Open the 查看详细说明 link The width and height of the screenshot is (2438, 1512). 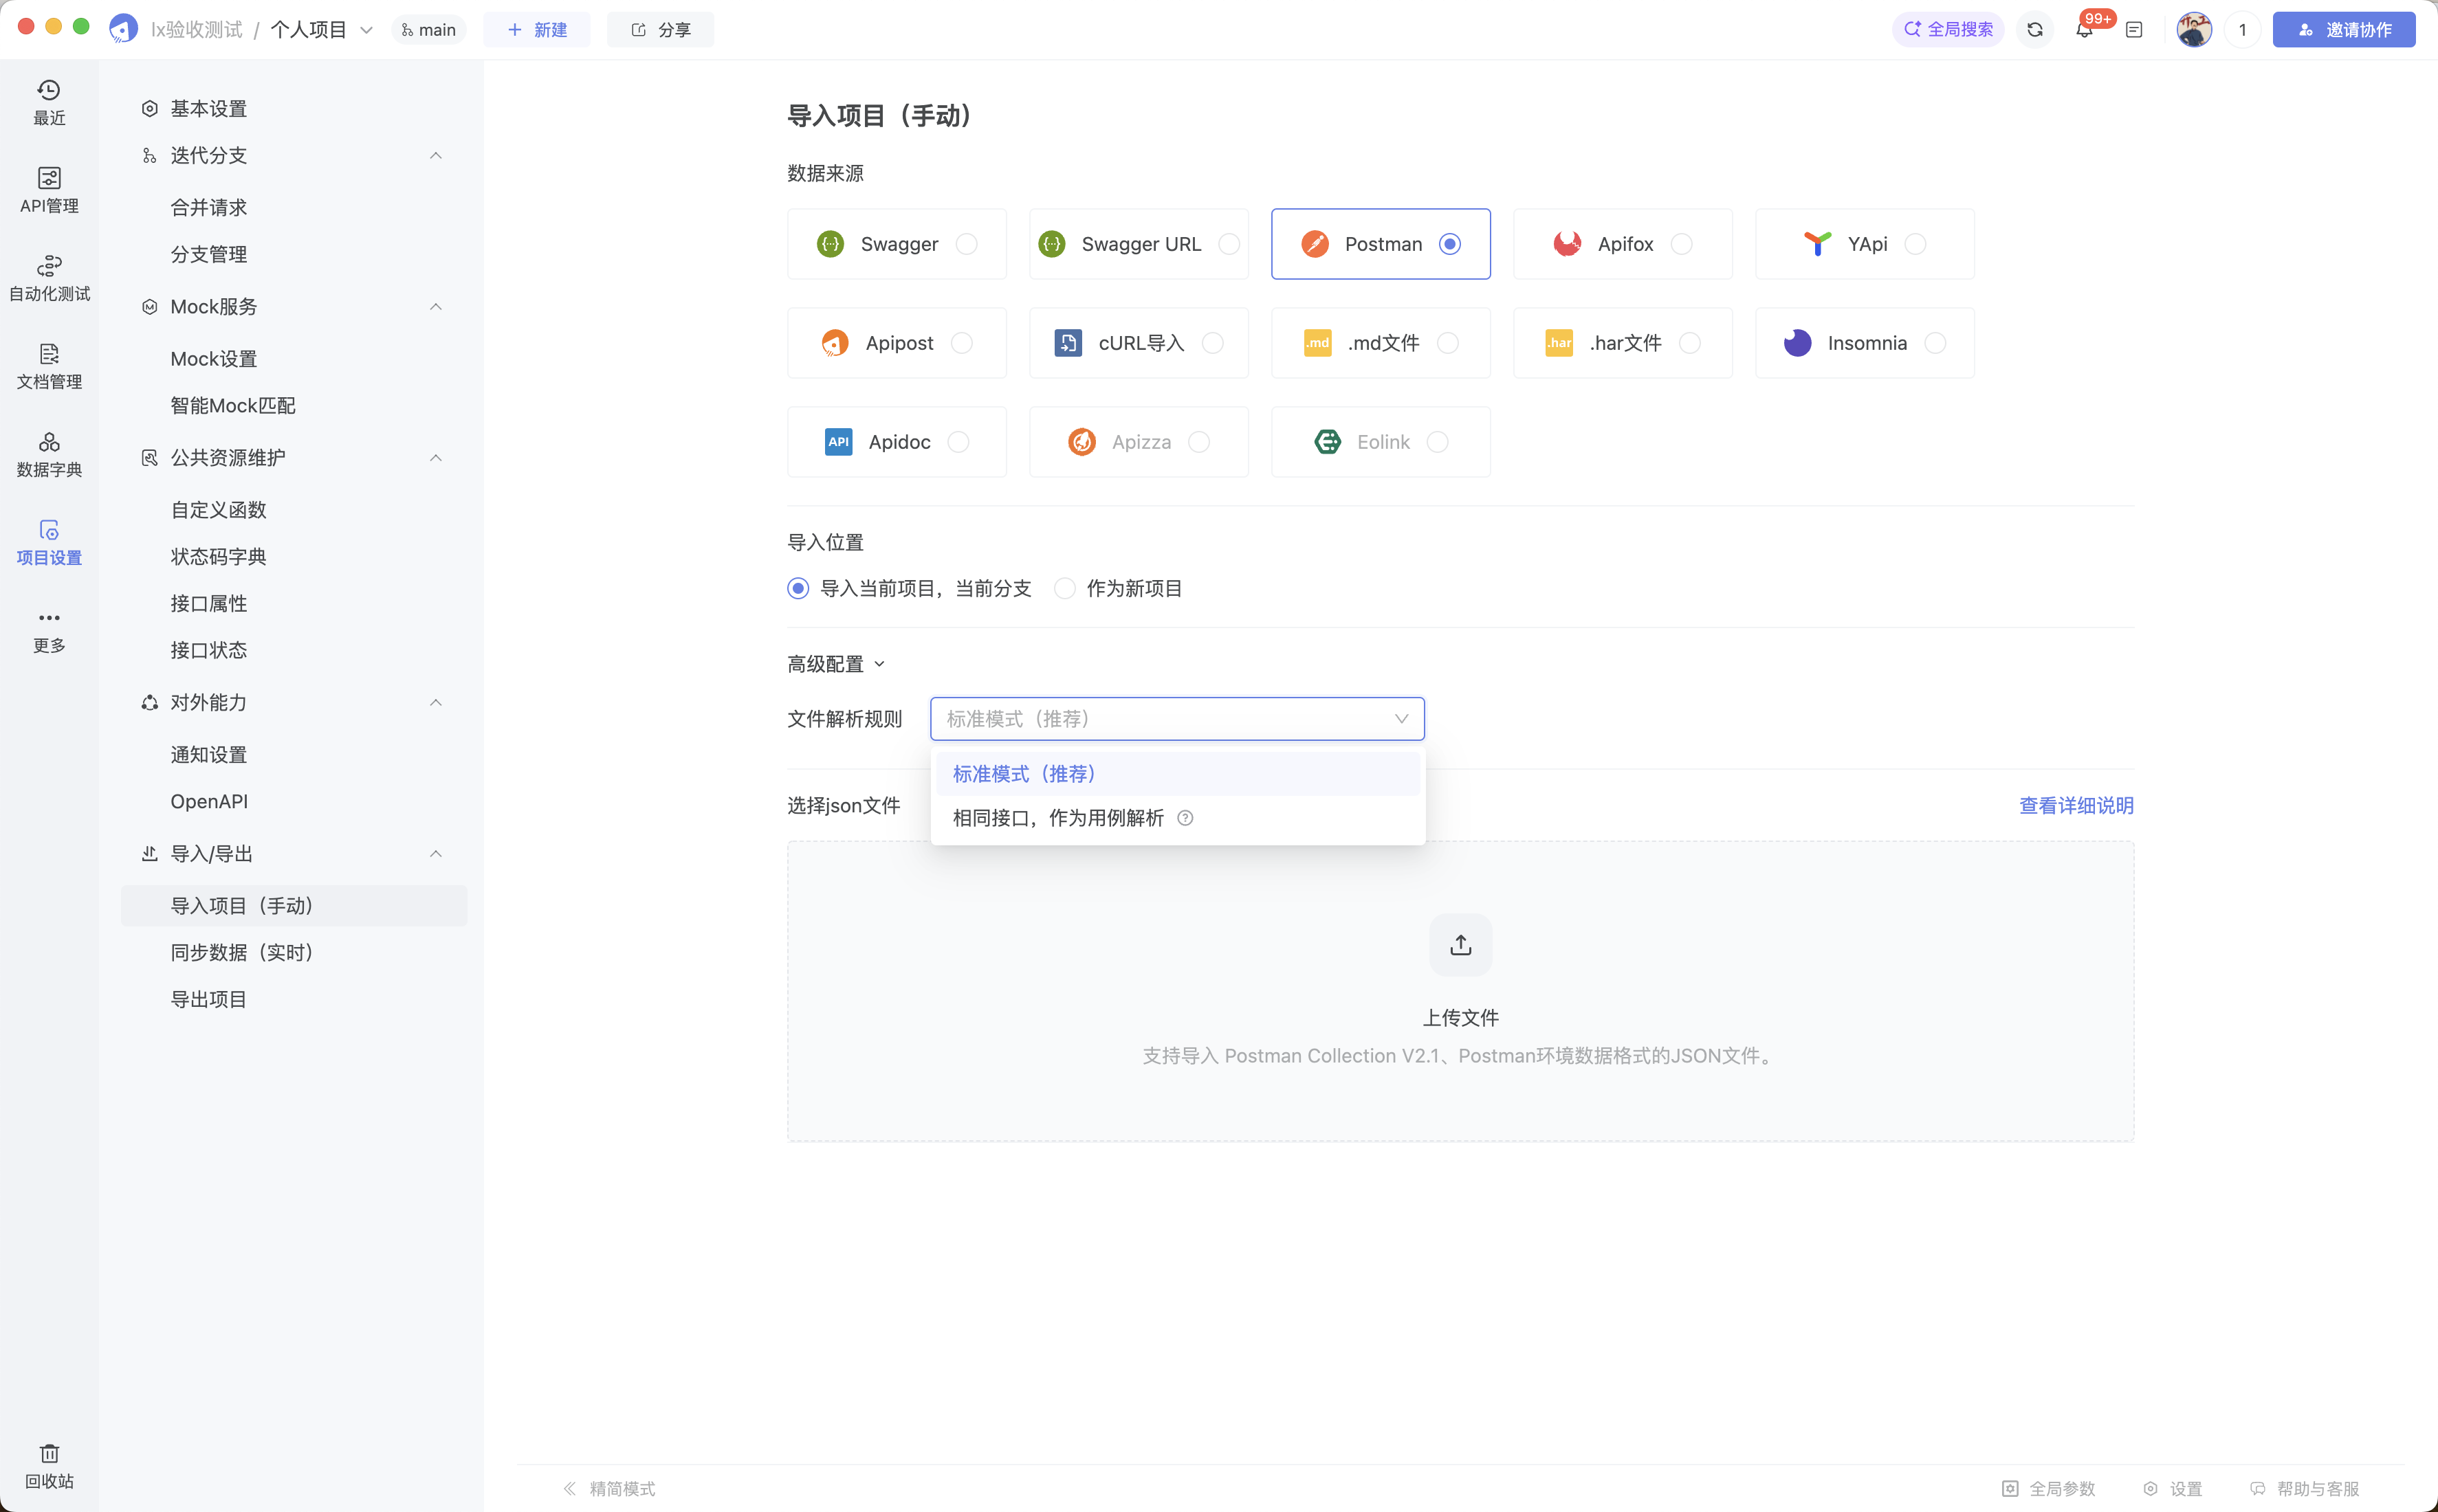click(2076, 805)
